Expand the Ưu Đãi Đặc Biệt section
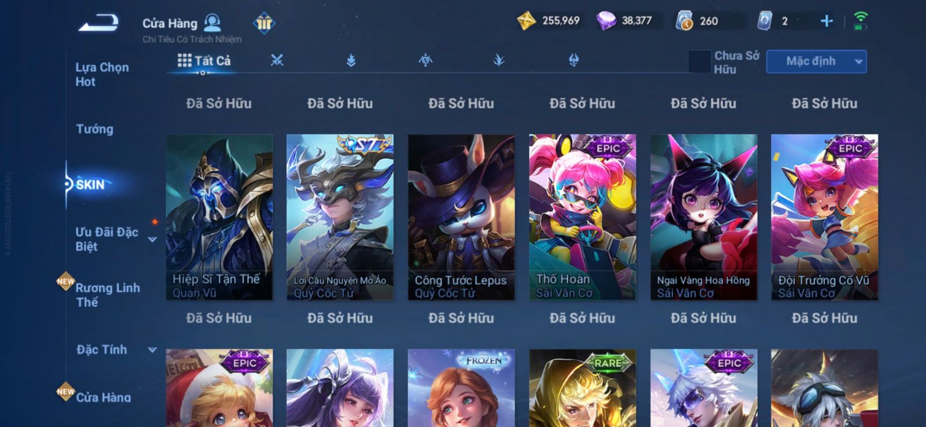926x427 pixels. point(152,239)
